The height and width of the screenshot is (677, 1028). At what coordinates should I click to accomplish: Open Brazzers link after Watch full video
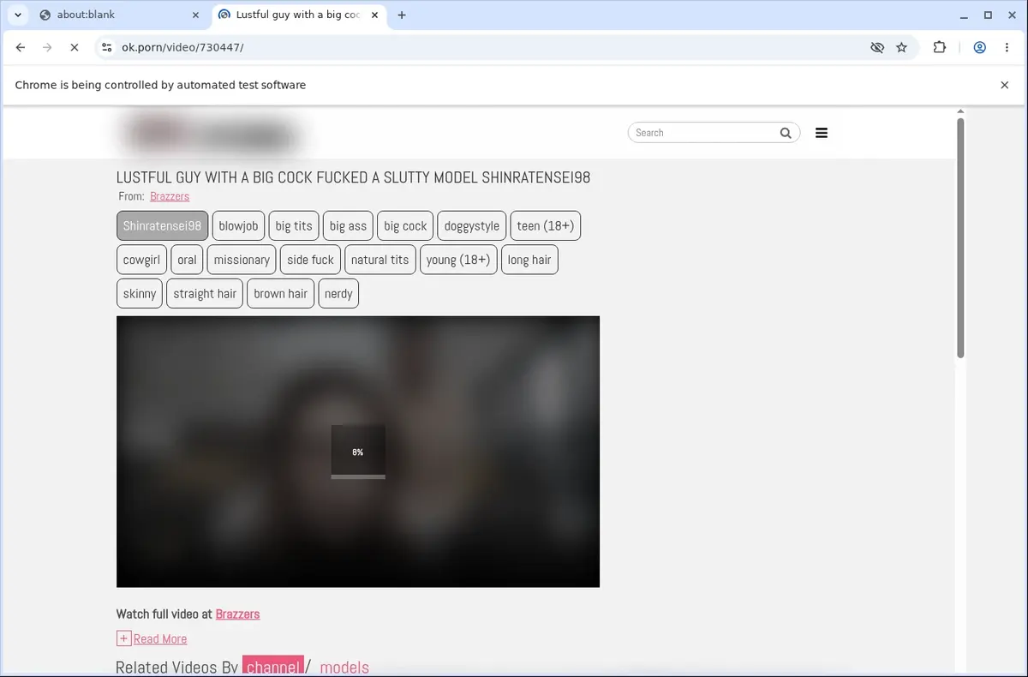pyautogui.click(x=237, y=614)
